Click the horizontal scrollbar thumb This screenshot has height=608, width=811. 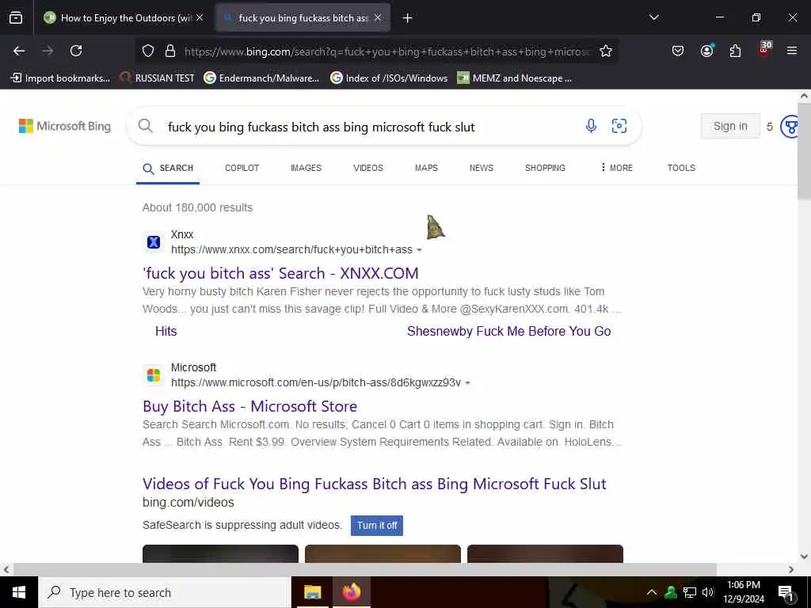click(x=365, y=569)
